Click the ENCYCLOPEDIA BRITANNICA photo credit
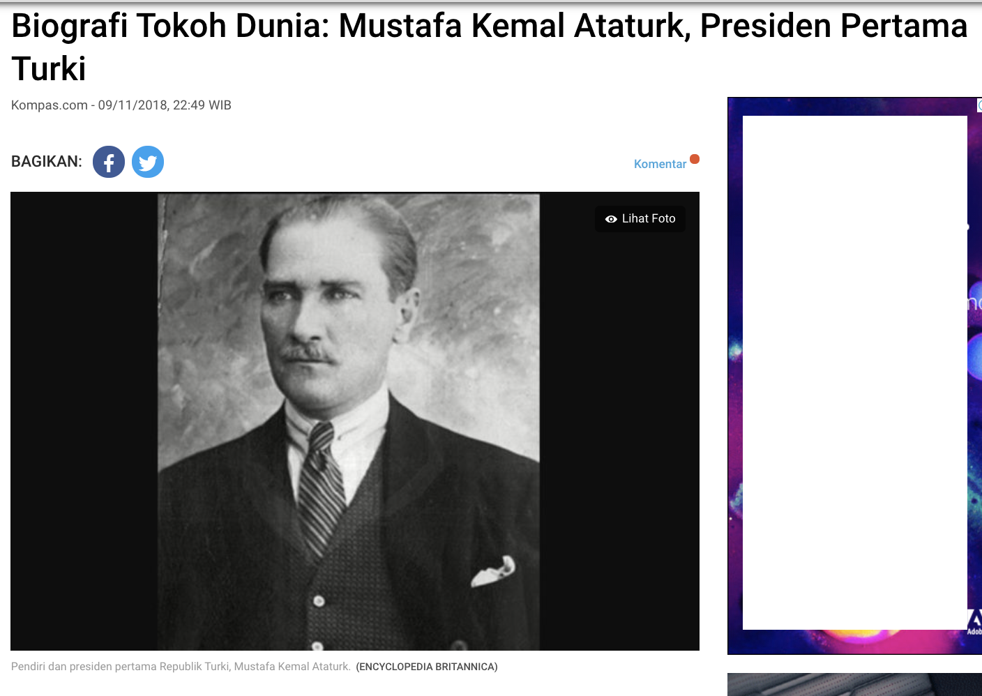This screenshot has height=696, width=982. click(427, 667)
